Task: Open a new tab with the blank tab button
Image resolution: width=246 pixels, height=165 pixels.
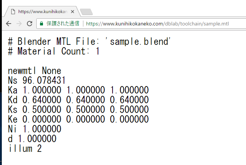Action: pyautogui.click(x=86, y=12)
